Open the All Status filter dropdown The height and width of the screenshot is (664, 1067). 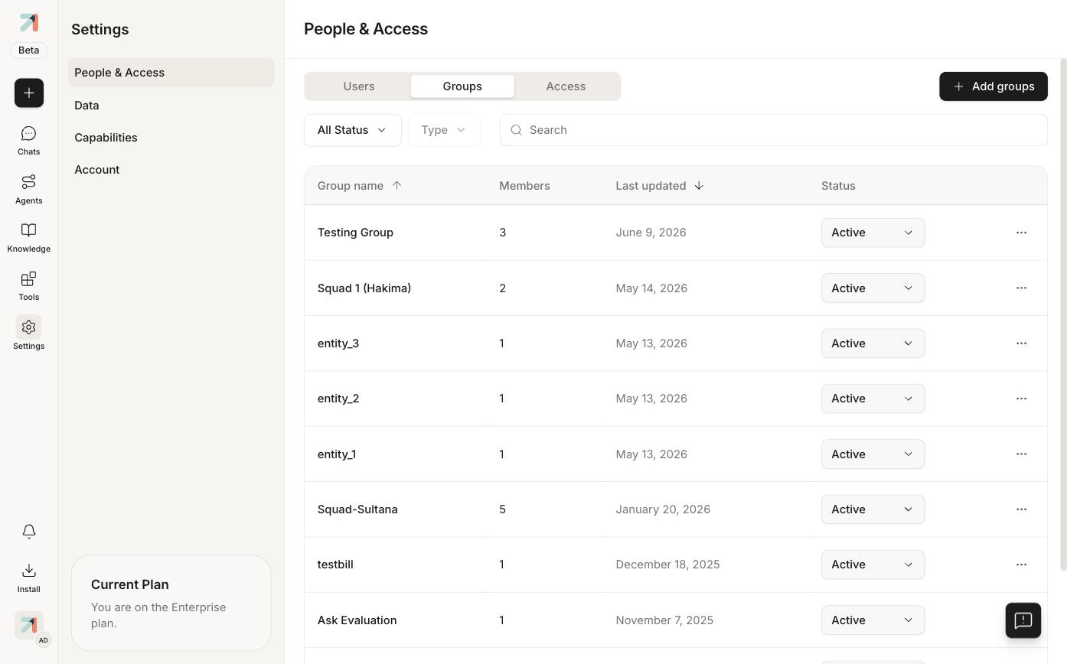352,130
